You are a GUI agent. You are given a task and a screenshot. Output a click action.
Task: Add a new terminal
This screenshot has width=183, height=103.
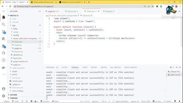[171, 68]
